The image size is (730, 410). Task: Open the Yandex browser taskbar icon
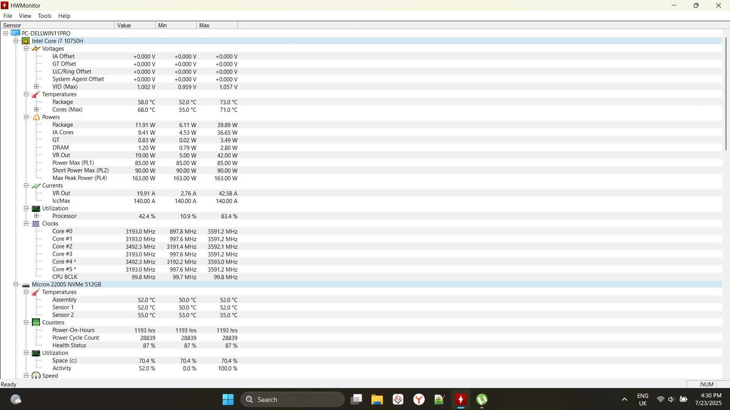click(x=419, y=399)
